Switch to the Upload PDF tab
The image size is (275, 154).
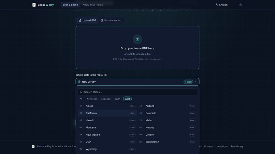(x=87, y=20)
